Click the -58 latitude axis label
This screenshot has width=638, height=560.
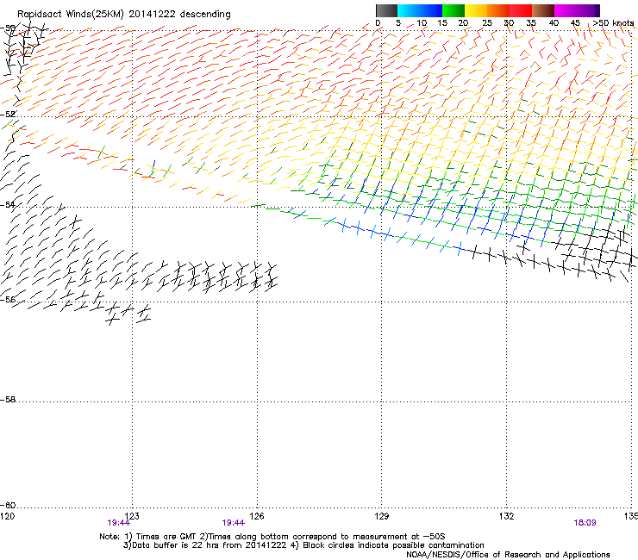coord(8,400)
